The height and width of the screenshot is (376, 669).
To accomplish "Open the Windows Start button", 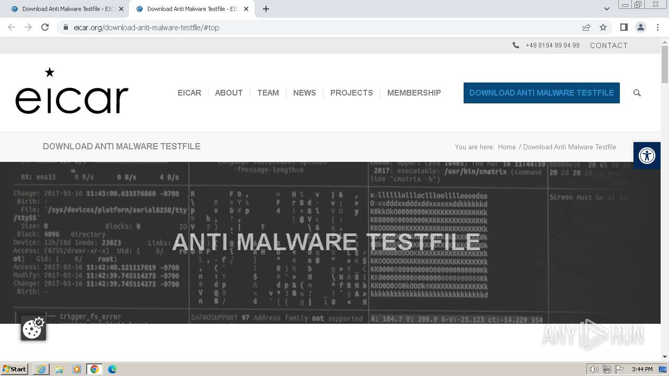I will pos(15,369).
